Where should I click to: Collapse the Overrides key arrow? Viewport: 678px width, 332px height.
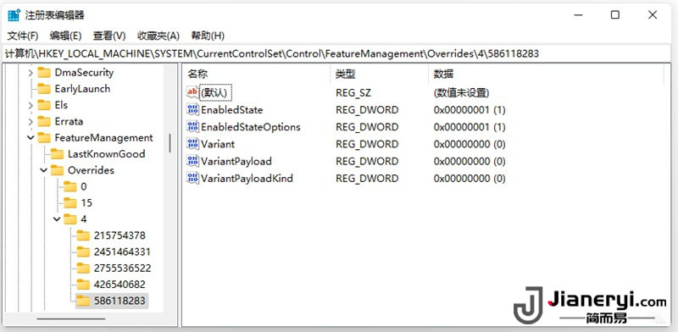44,170
